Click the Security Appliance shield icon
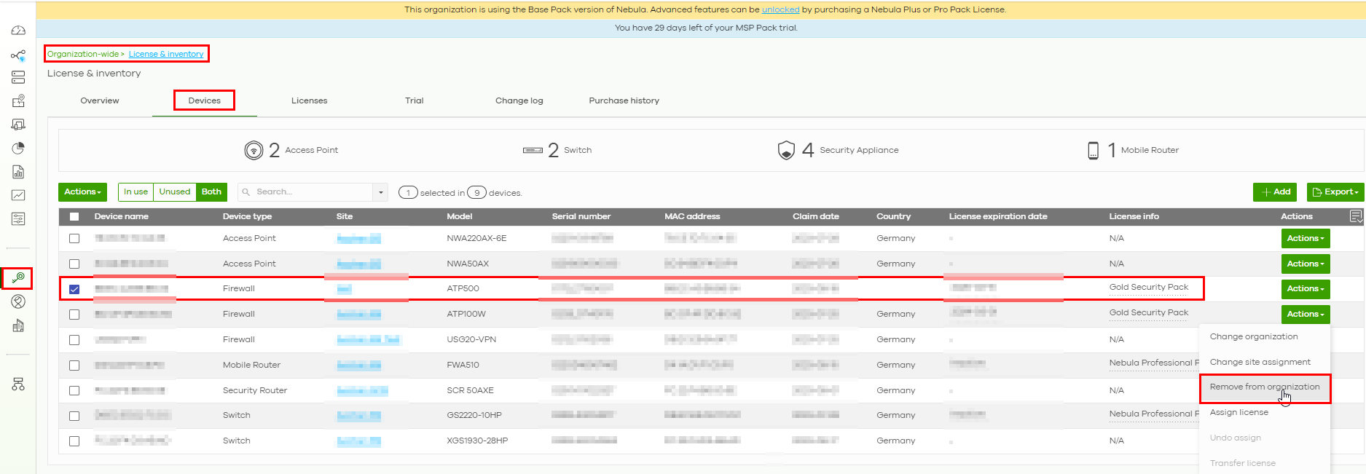Viewport: 1366px width, 474px height. click(786, 150)
